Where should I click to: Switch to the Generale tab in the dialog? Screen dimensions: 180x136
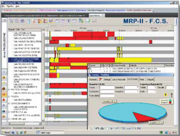pos(93,79)
